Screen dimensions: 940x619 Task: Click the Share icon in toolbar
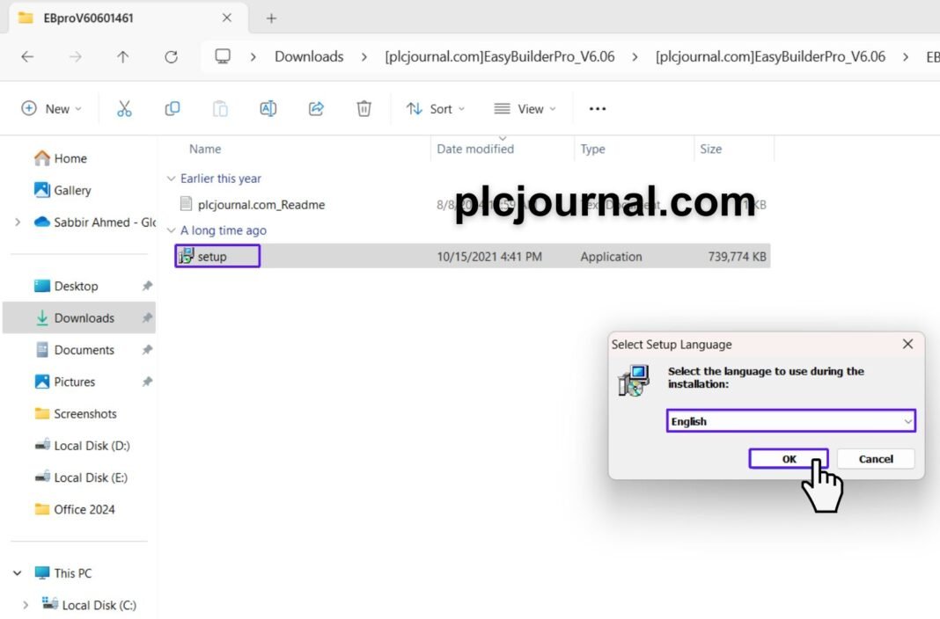pos(316,108)
